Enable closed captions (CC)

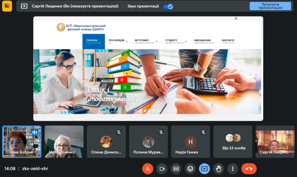(176, 168)
